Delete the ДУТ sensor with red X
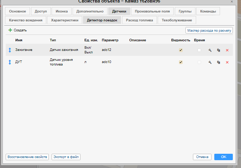Image resolution: width=241 pixels, height=168 pixels. pyautogui.click(x=227, y=62)
